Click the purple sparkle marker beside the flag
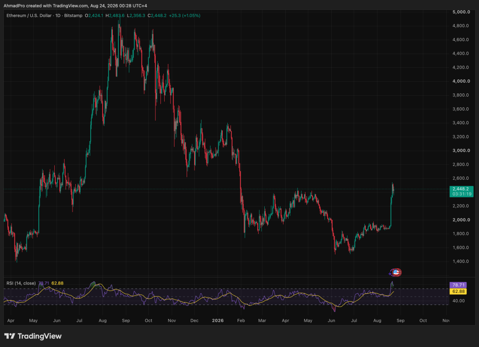 391,273
